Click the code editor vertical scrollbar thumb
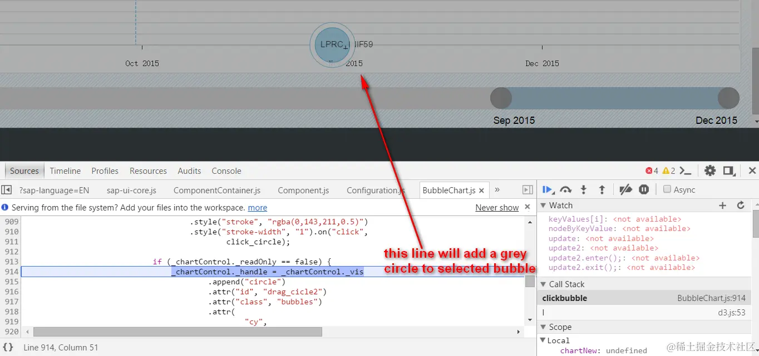759x356 pixels. click(x=530, y=281)
